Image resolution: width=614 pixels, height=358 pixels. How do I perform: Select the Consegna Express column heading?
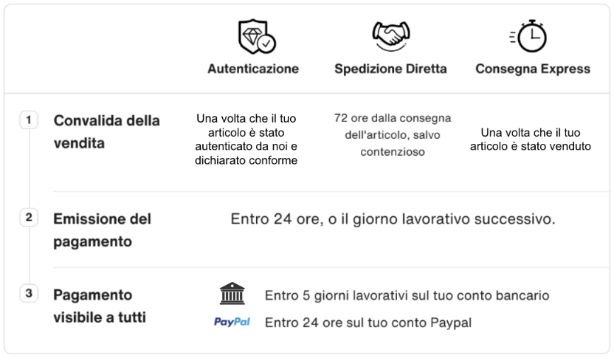pos(533,69)
